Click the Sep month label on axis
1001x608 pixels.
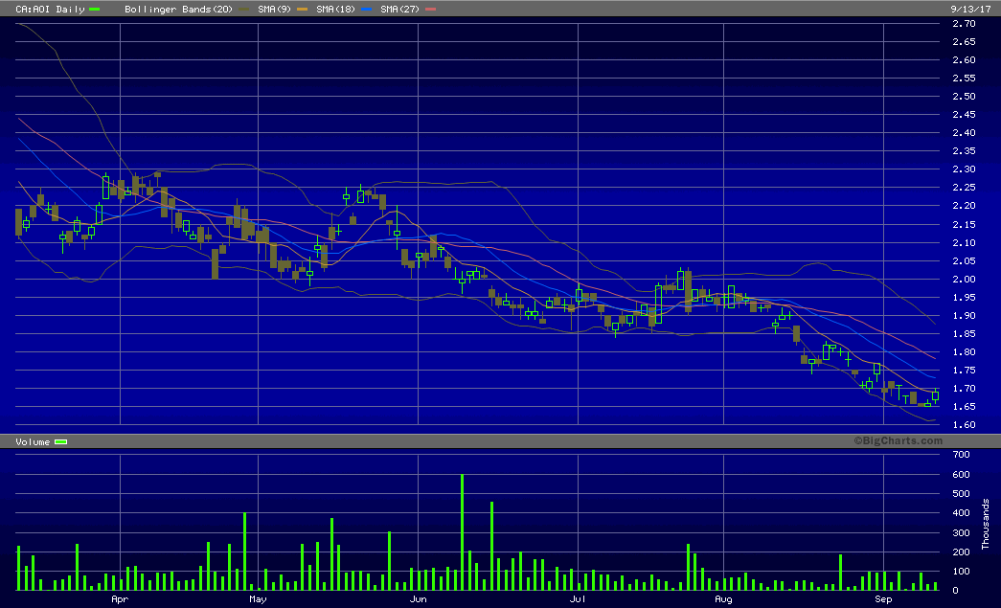click(883, 599)
